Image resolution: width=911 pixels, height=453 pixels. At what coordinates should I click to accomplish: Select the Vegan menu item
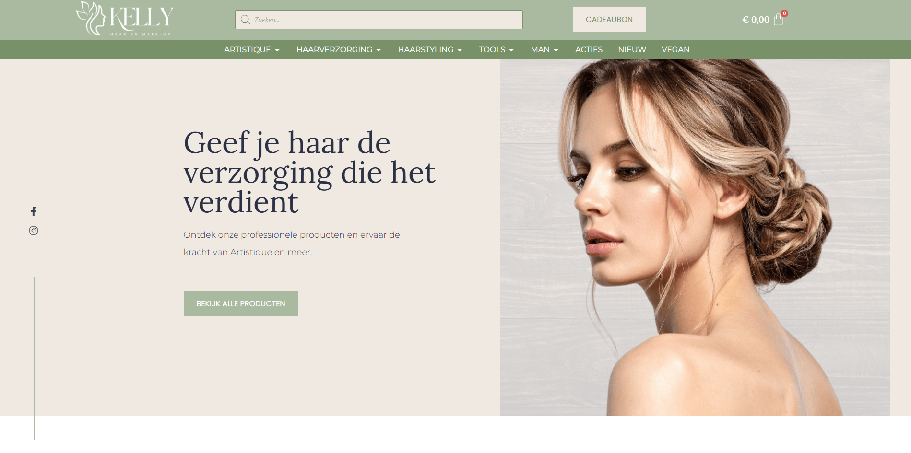675,50
